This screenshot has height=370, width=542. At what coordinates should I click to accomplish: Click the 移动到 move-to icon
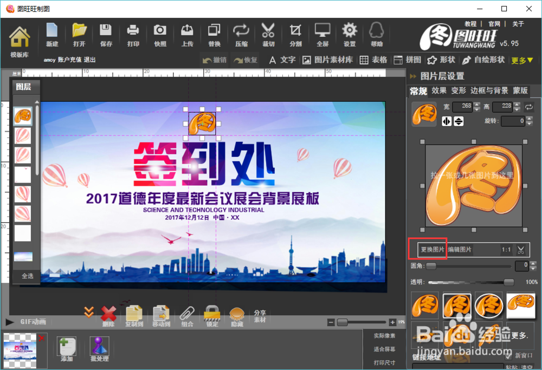coord(161,316)
